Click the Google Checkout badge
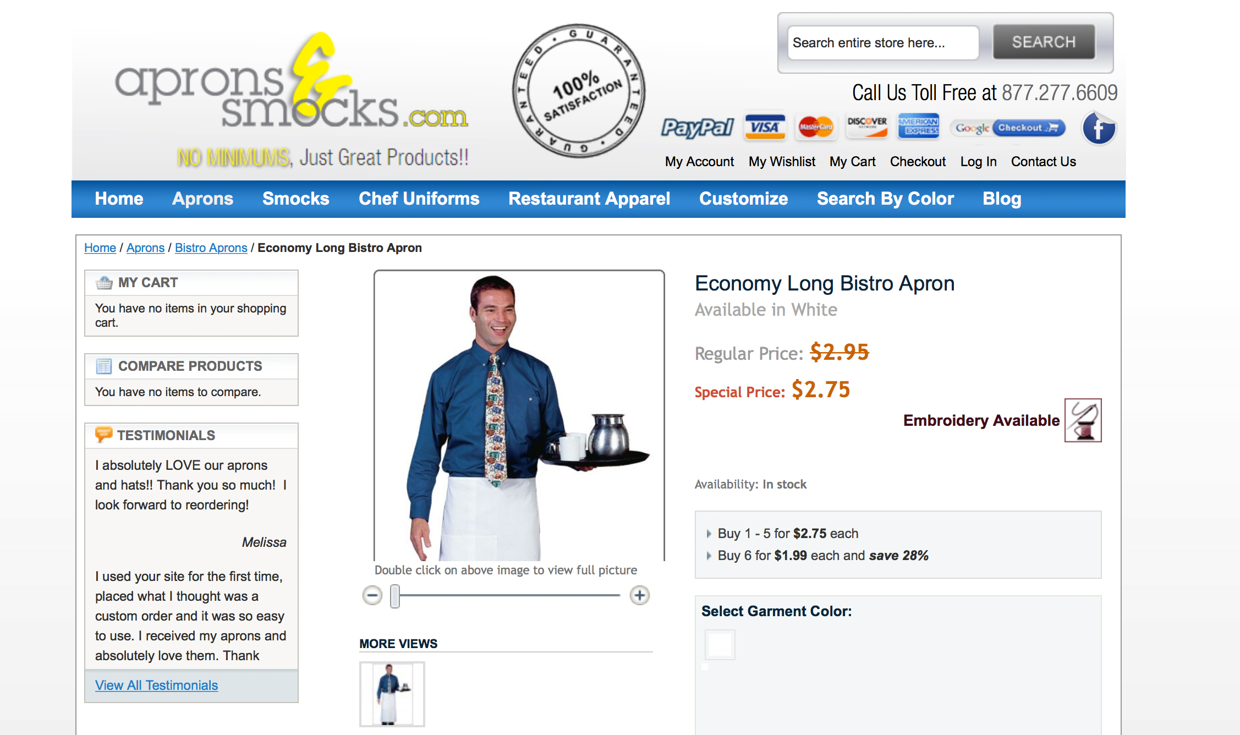This screenshot has height=735, width=1240. click(x=1007, y=128)
